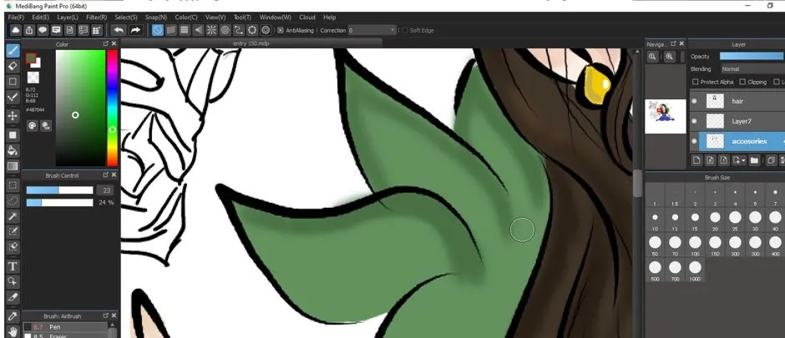The image size is (785, 338).
Task: Click the cloud save icon in toolbar
Action: 16,30
